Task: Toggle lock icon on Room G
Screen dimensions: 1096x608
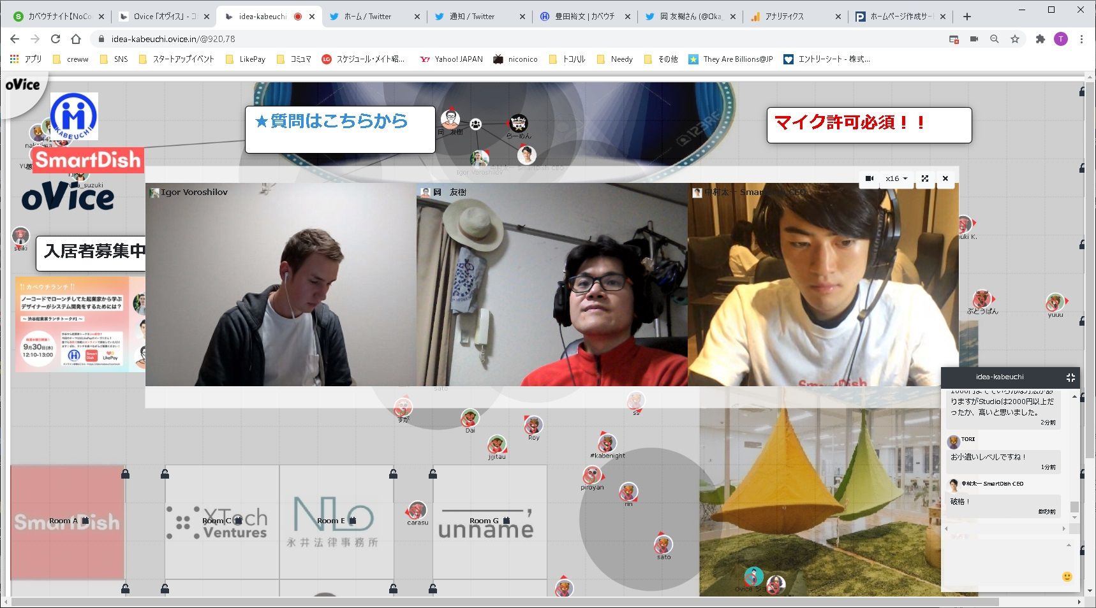Action: pos(507,521)
